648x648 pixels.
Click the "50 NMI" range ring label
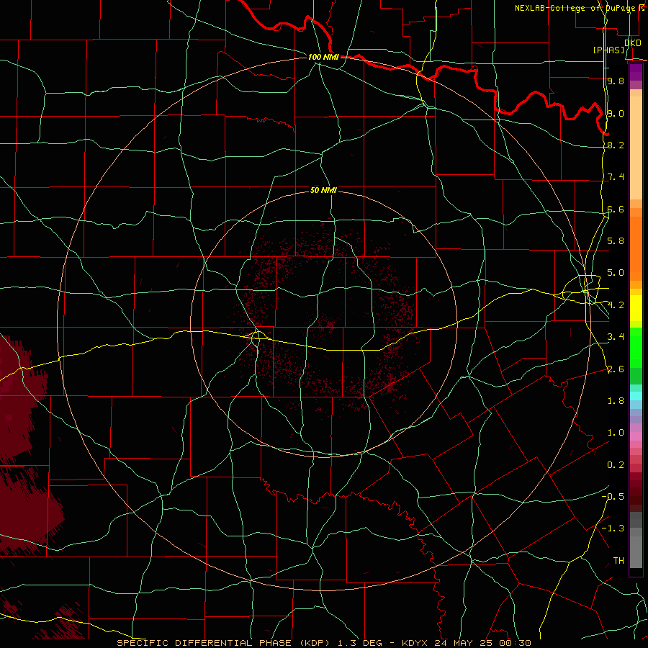(x=323, y=190)
